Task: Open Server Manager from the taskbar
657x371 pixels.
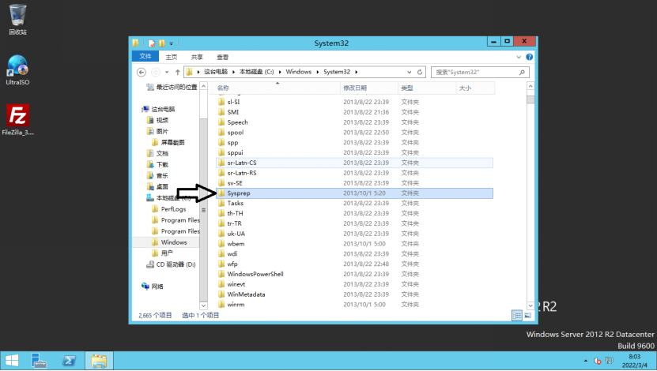Action: tap(39, 361)
